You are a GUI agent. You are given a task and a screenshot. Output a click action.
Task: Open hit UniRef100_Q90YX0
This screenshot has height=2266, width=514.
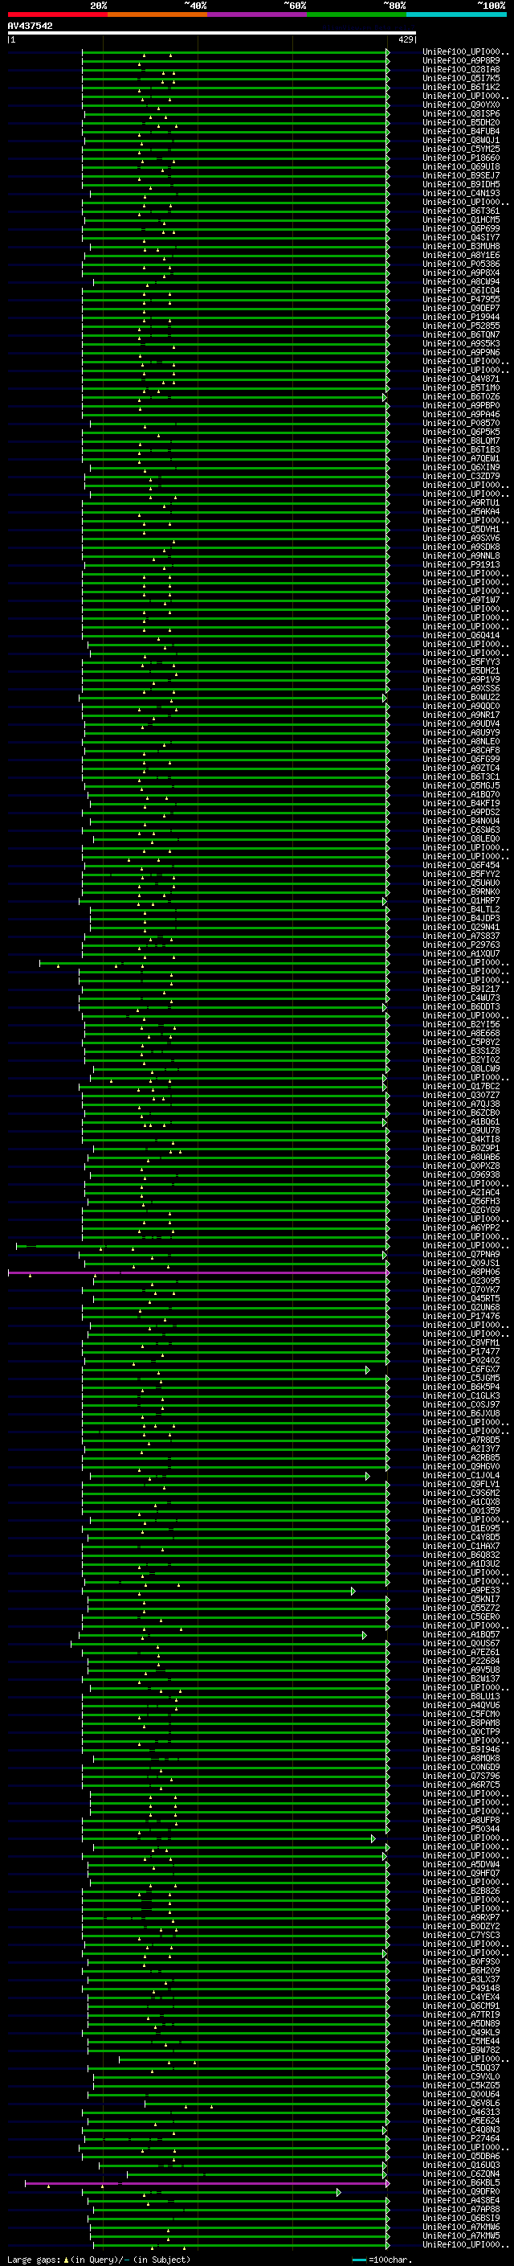pos(461,104)
